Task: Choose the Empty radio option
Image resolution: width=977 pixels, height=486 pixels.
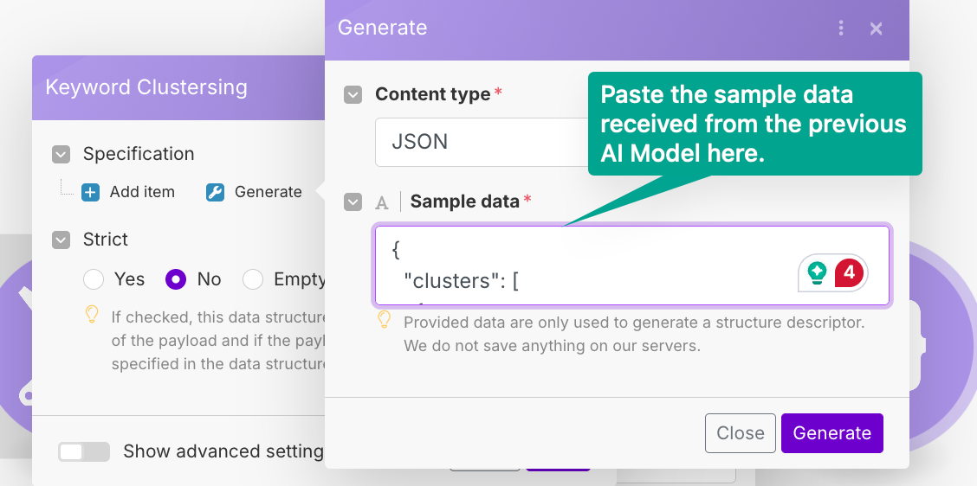Action: pyautogui.click(x=253, y=279)
